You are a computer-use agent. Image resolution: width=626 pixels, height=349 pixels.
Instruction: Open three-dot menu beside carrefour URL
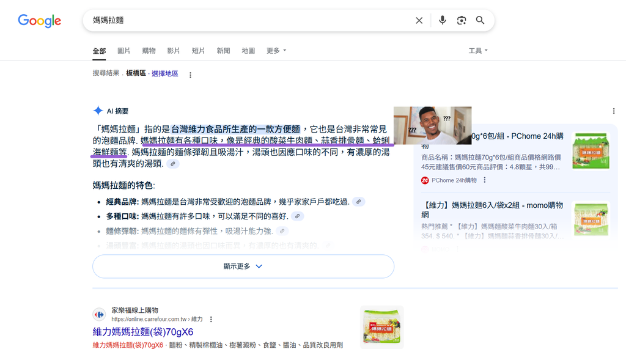pyautogui.click(x=211, y=319)
